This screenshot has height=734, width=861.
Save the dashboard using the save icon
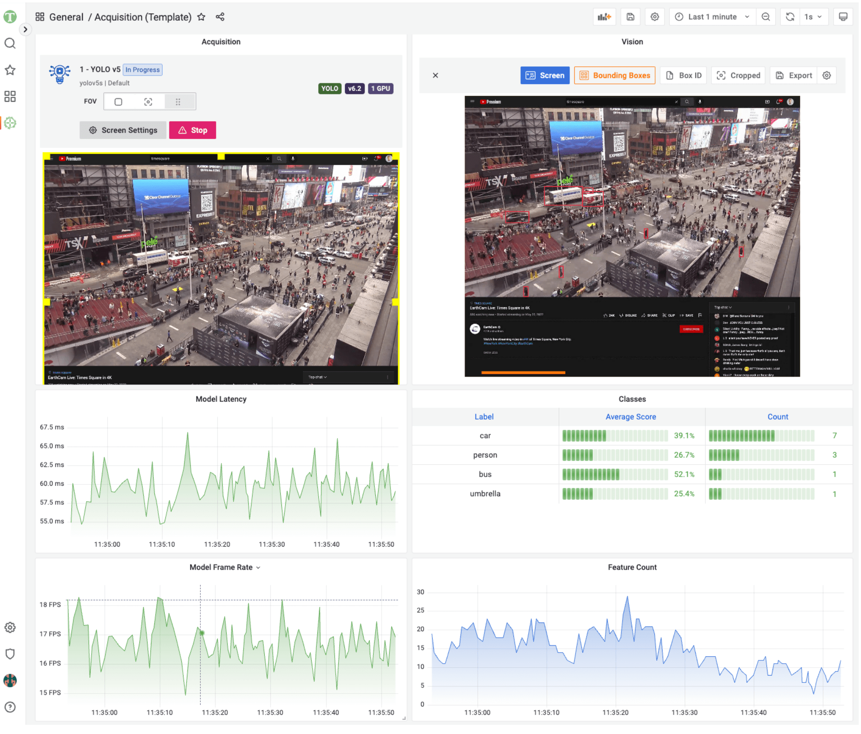(x=630, y=17)
